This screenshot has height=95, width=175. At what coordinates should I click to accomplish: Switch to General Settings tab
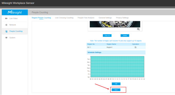105,18
